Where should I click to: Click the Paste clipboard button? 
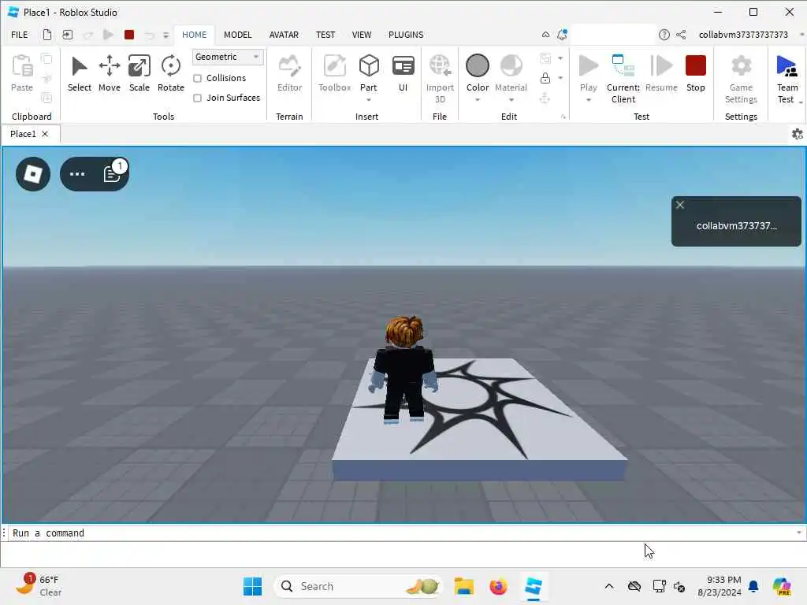21,73
